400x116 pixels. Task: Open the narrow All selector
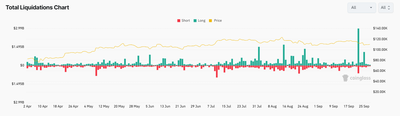coord(385,8)
